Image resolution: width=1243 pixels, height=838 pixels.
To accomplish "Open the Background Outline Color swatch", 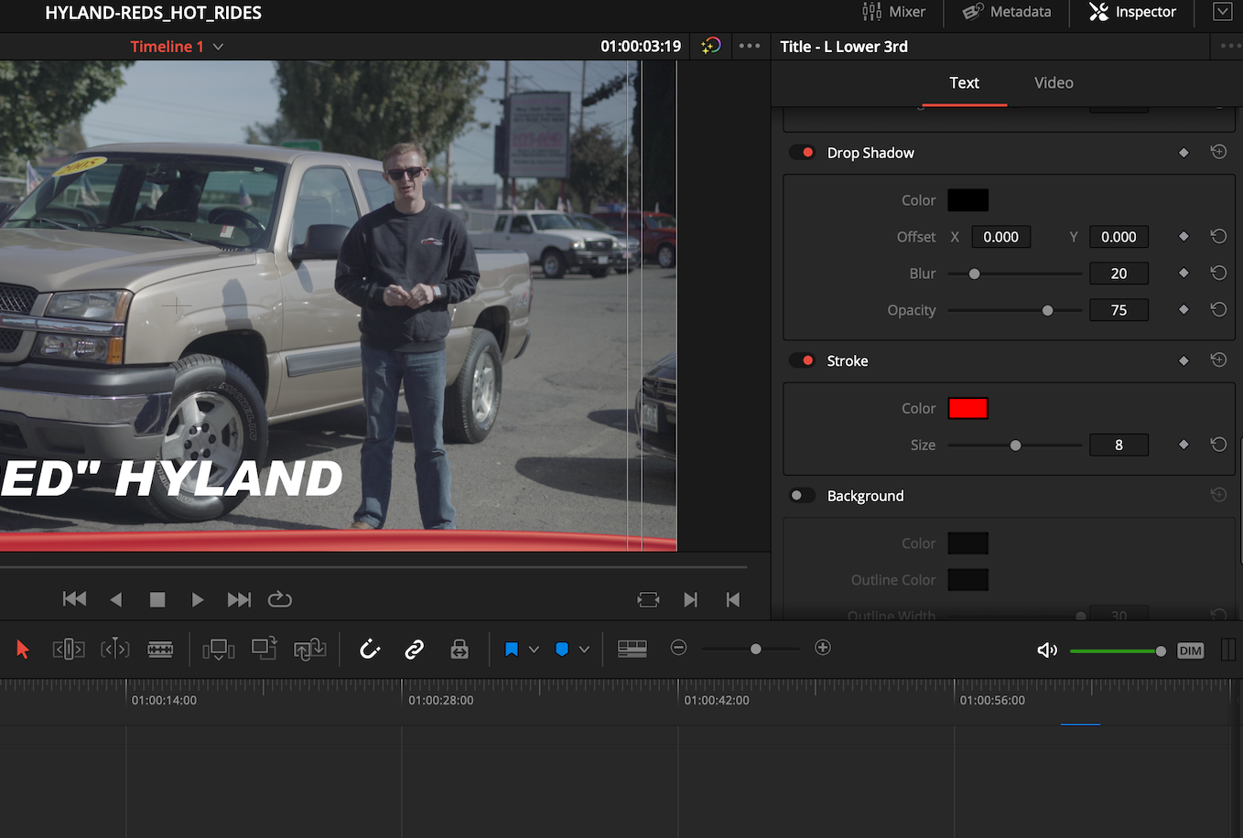I will 967,580.
